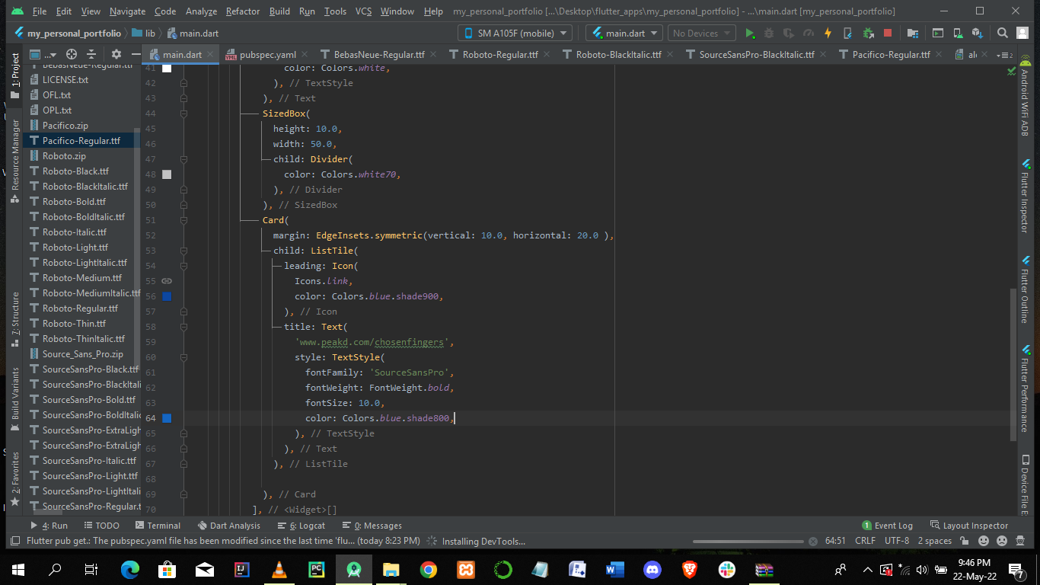Open main.dart run configuration dropdown
This screenshot has height=585, width=1040.
624,34
